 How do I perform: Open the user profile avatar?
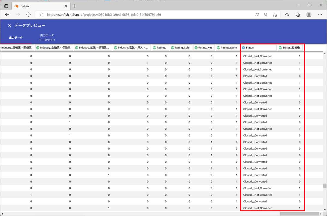[309, 15]
